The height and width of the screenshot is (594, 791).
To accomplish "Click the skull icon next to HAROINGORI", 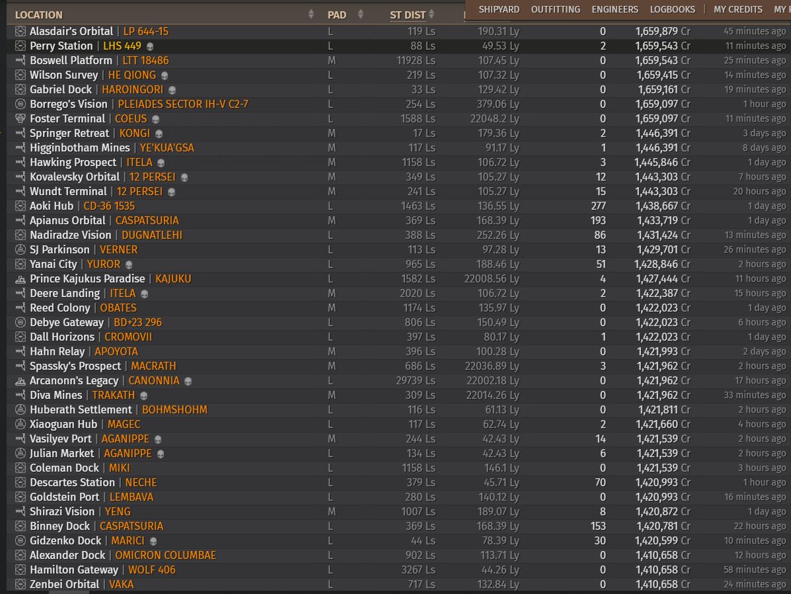I will (x=172, y=91).
